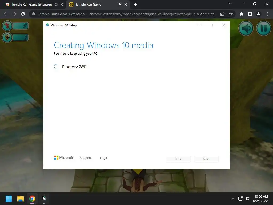Open Chrome profile menu

click(x=259, y=14)
